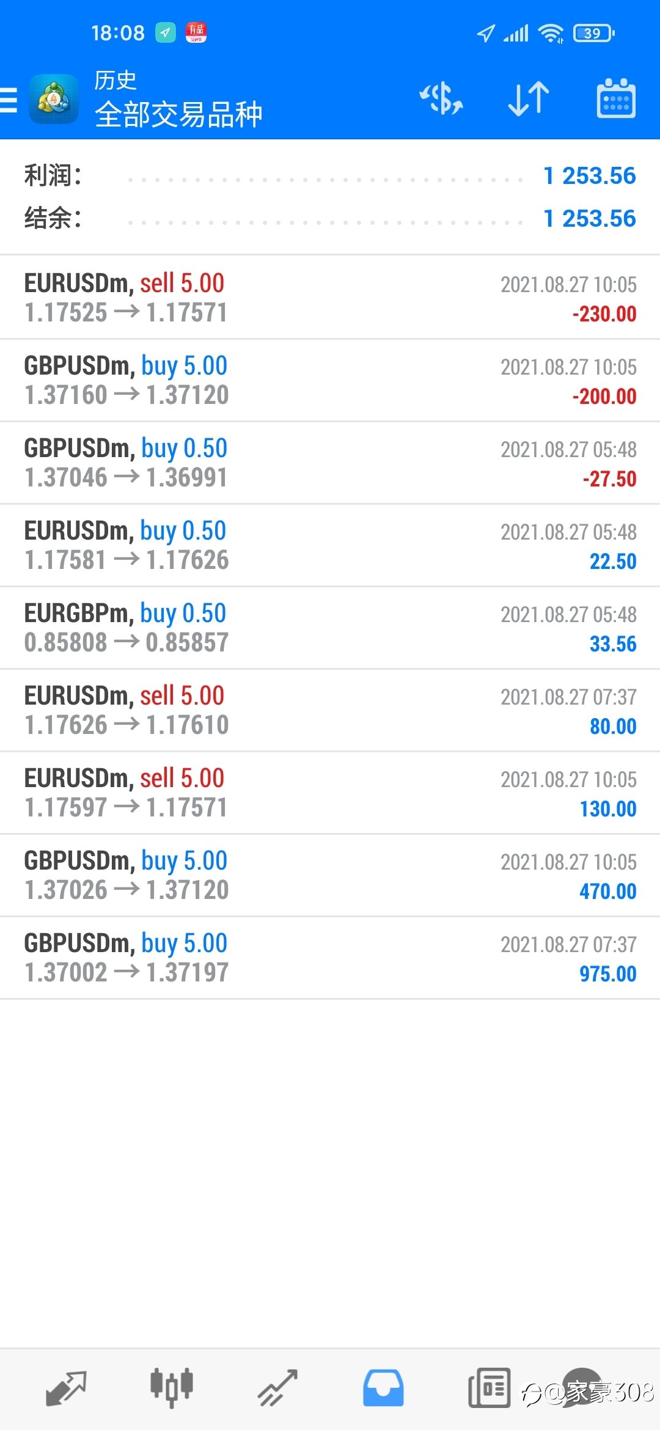Switch to the Quotes tab
This screenshot has width=660, height=1430.
click(66, 1388)
